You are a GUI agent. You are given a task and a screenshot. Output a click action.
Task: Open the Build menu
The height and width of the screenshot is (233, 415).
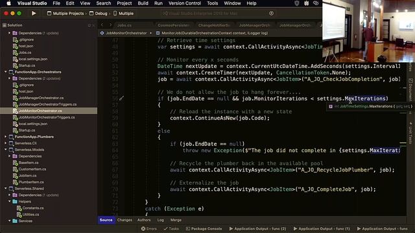[143, 3]
